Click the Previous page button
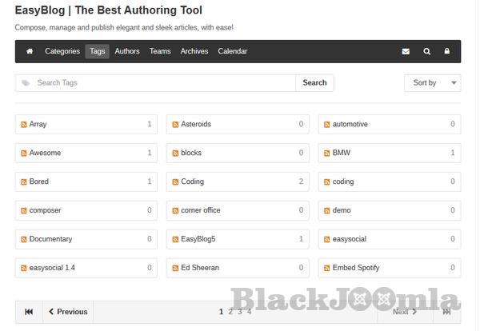Screen dimensions: 480x331 point(68,312)
